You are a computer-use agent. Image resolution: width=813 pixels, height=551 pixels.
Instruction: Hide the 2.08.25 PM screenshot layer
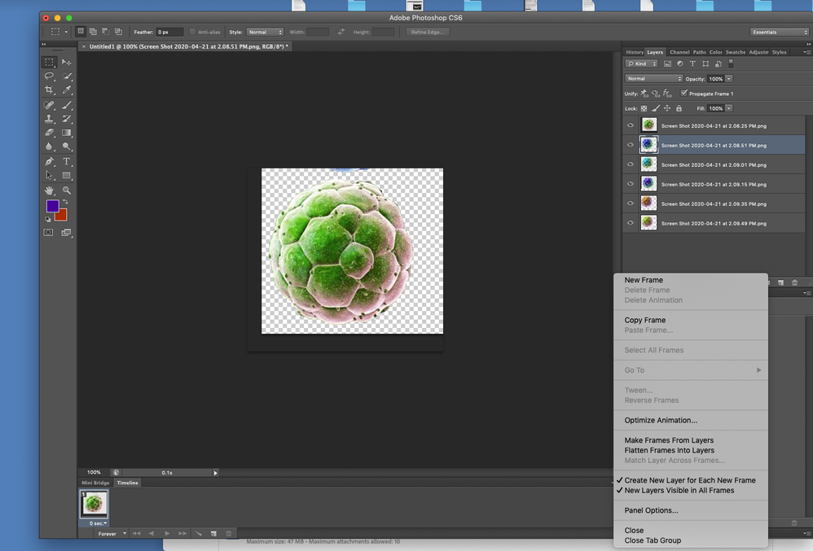point(630,125)
